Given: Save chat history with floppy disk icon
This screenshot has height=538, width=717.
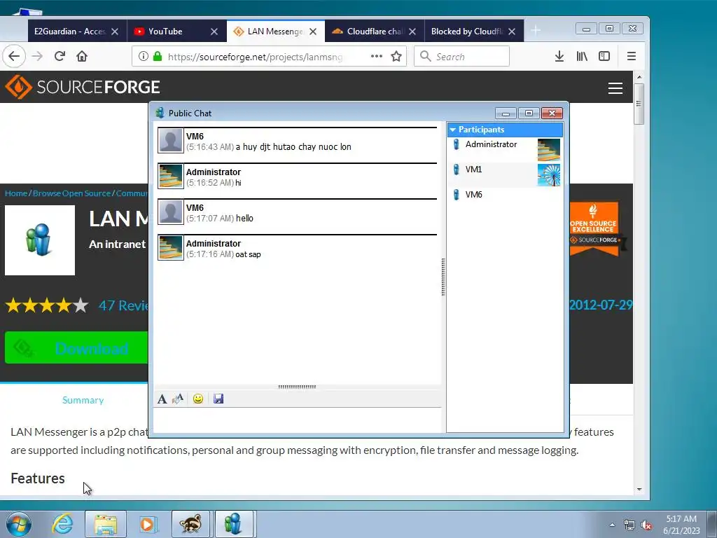Looking at the screenshot, I should (218, 399).
